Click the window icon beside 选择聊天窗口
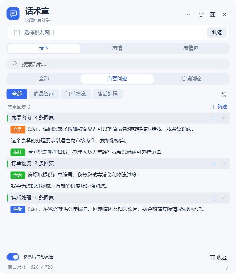The height and width of the screenshot is (274, 236). point(17,32)
